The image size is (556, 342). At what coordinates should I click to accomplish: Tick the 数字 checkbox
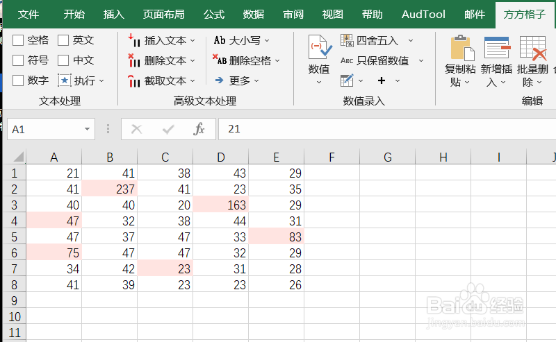(18, 80)
